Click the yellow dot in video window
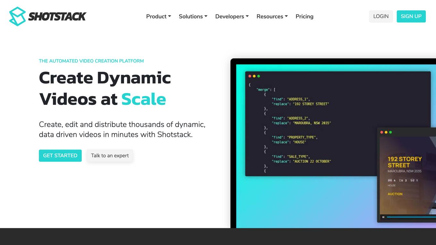The height and width of the screenshot is (245, 436). click(x=386, y=132)
